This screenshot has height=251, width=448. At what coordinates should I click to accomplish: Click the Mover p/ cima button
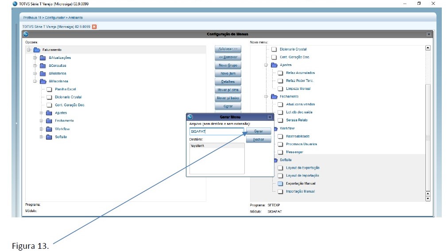coord(228,90)
